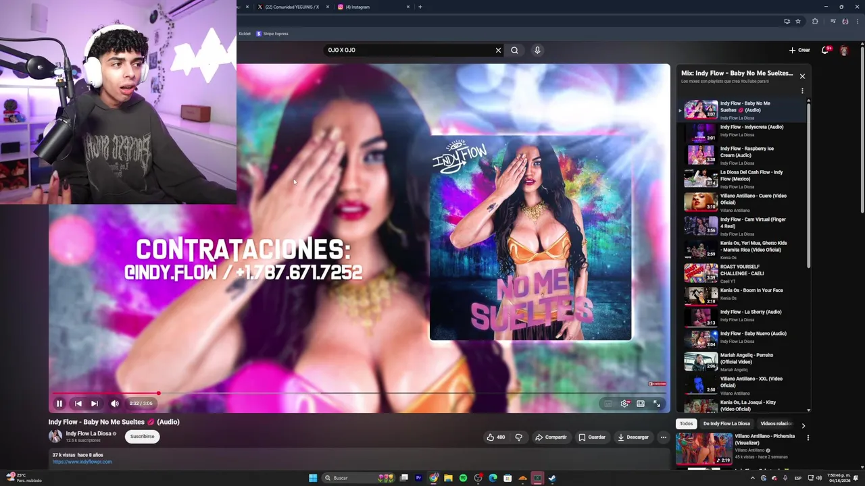Select the Videos relacionados chip
The height and width of the screenshot is (486, 865).
click(x=776, y=424)
